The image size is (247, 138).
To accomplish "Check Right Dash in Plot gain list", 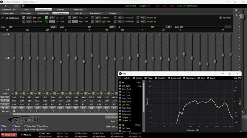I will pos(120,89).
